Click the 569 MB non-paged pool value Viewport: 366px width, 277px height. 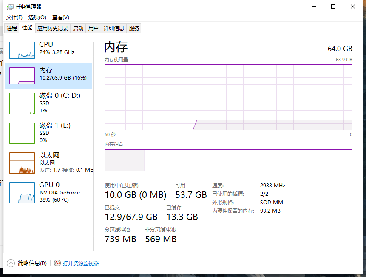pyautogui.click(x=161, y=239)
